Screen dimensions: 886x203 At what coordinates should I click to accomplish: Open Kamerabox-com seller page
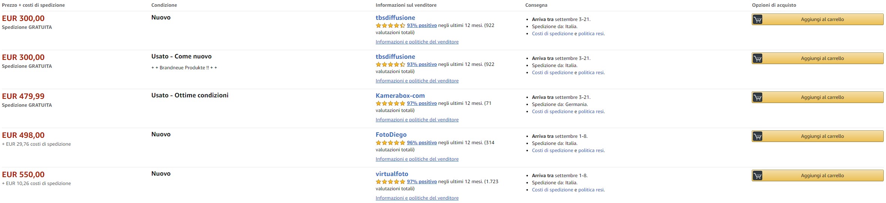pyautogui.click(x=400, y=96)
